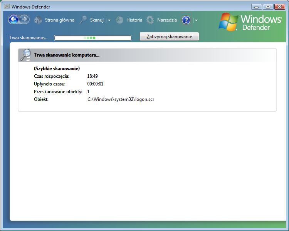Open the Skanuj menu item

pyautogui.click(x=97, y=20)
